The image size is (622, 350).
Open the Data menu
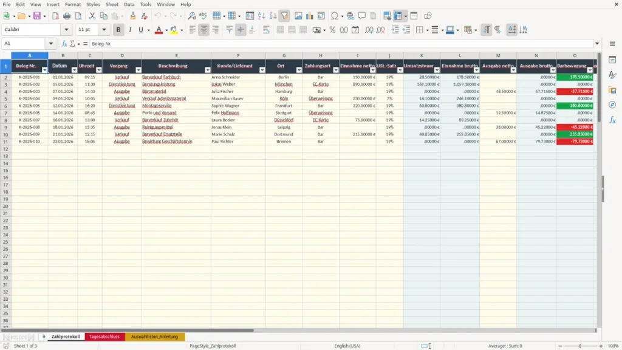point(129,4)
